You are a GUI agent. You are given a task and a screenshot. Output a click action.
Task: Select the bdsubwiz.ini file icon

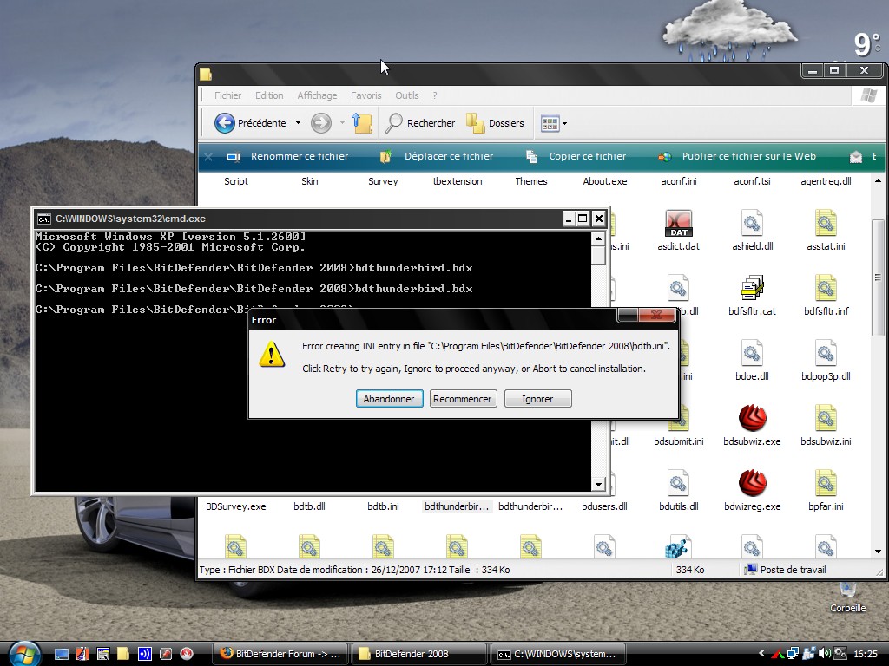826,418
